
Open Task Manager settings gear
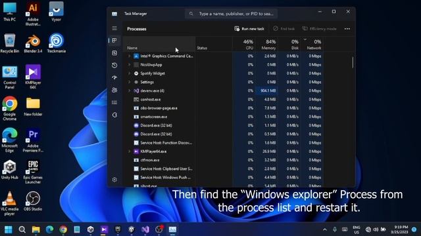click(x=114, y=180)
